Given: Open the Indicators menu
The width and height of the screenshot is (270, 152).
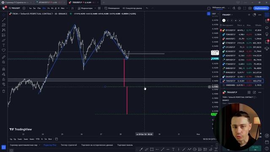Looking at the screenshot, I should tap(85, 8).
